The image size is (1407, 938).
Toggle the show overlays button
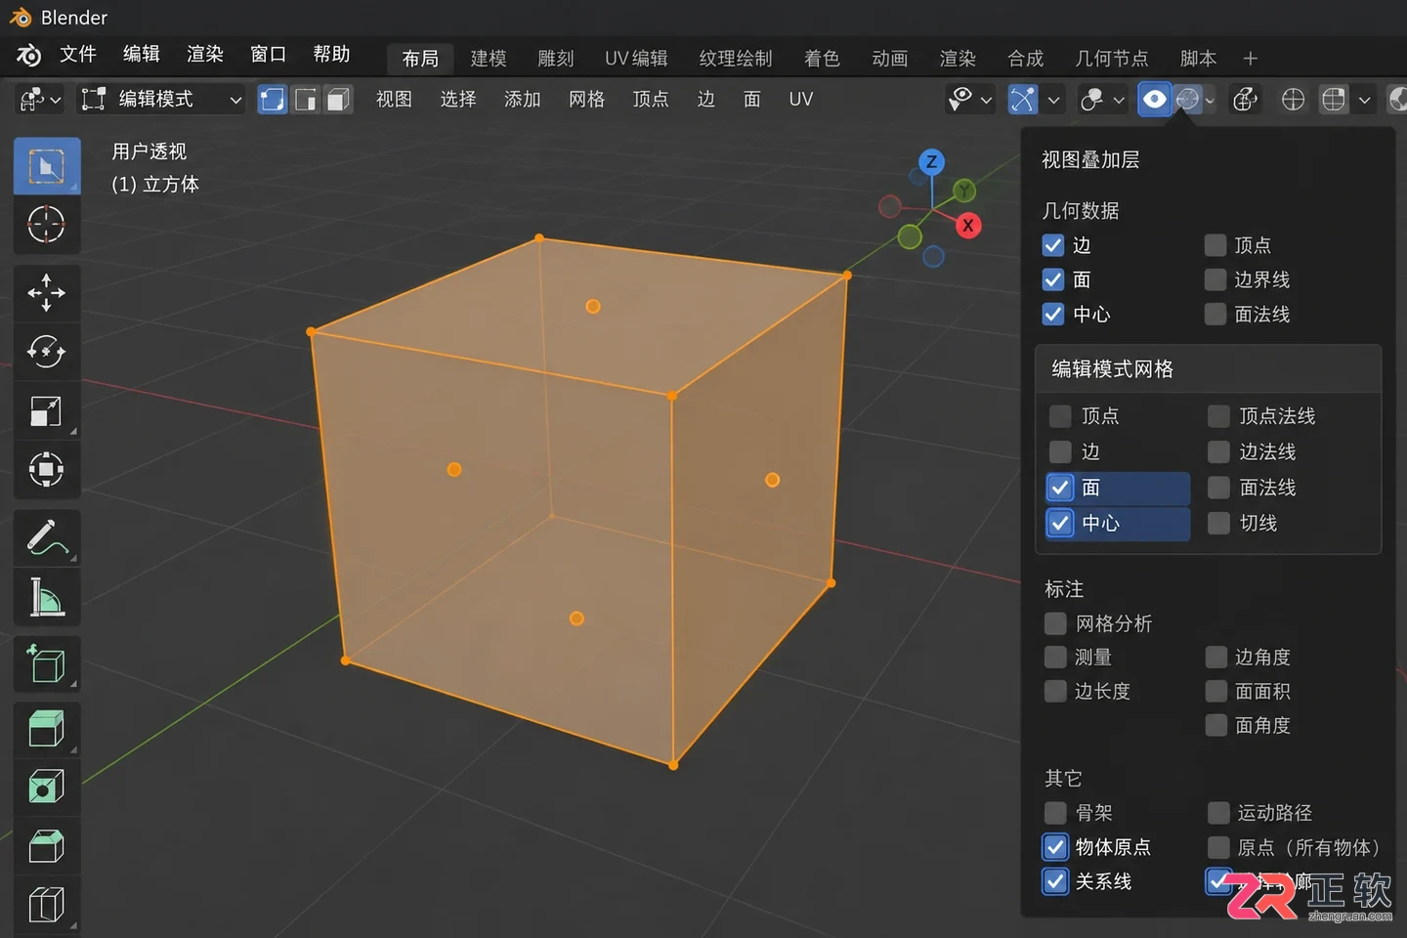click(x=1155, y=100)
